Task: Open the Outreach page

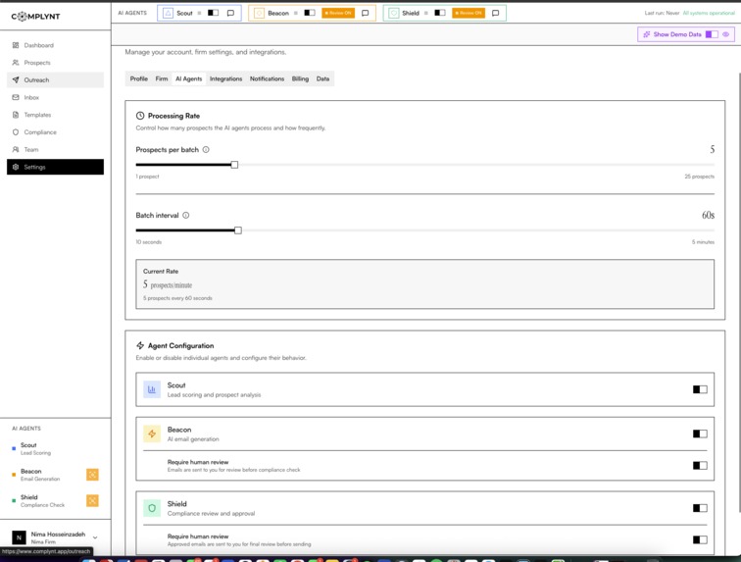Action: (x=55, y=80)
